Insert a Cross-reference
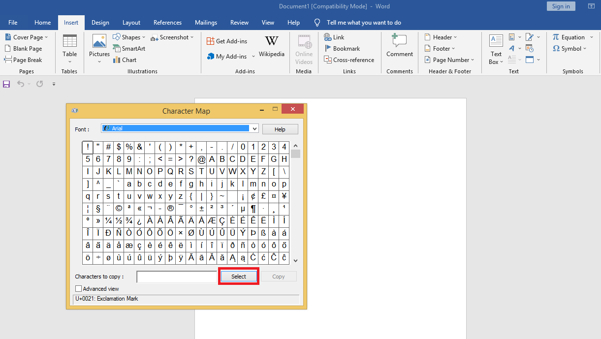Image resolution: width=601 pixels, height=339 pixels. [x=349, y=60]
